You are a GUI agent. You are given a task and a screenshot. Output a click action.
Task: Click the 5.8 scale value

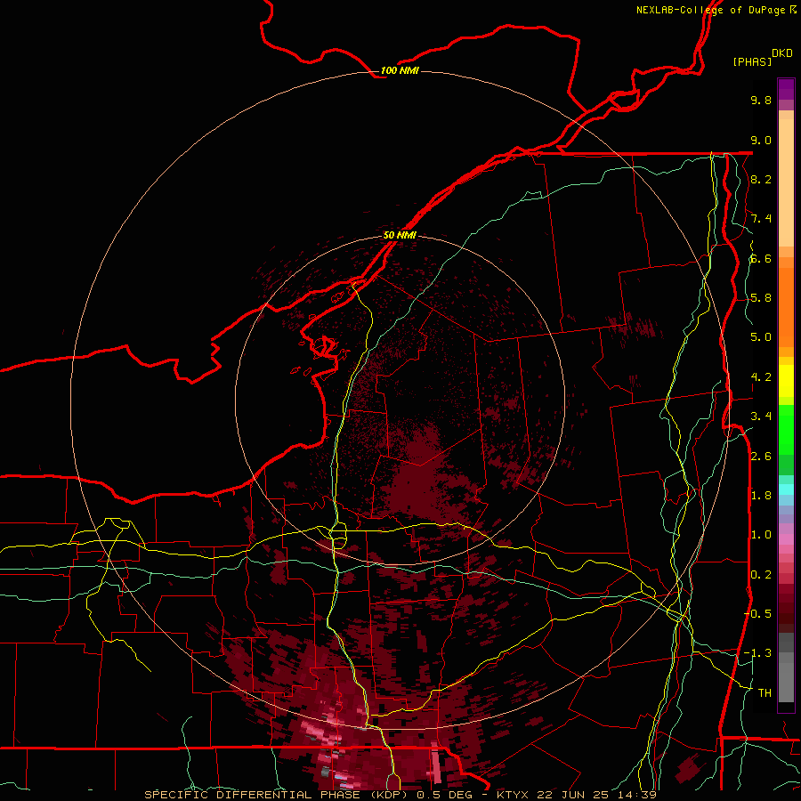coord(761,298)
